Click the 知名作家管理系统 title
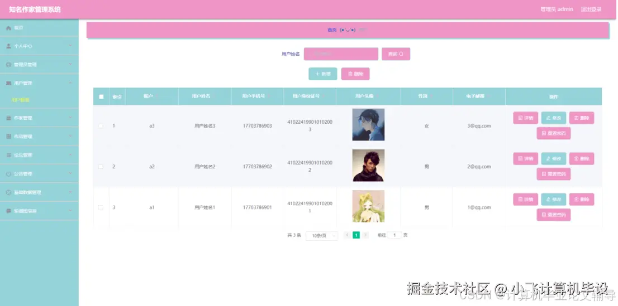The height and width of the screenshot is (306, 618). click(x=35, y=9)
